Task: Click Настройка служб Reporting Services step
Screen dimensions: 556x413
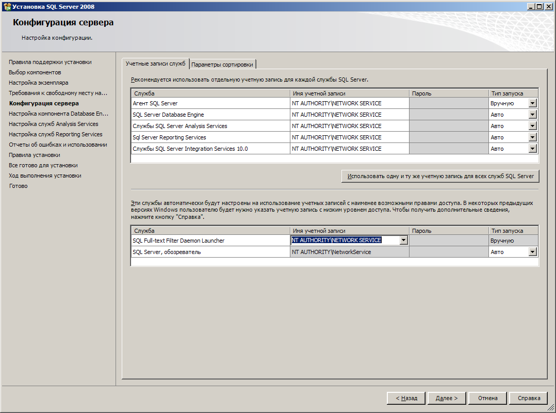Action: pyautogui.click(x=55, y=134)
